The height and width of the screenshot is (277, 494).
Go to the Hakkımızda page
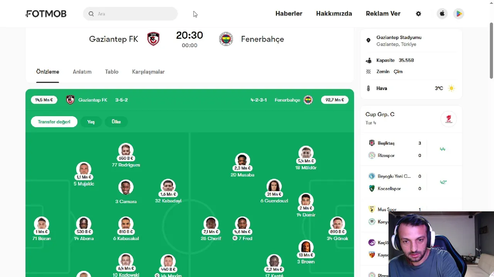click(x=334, y=14)
